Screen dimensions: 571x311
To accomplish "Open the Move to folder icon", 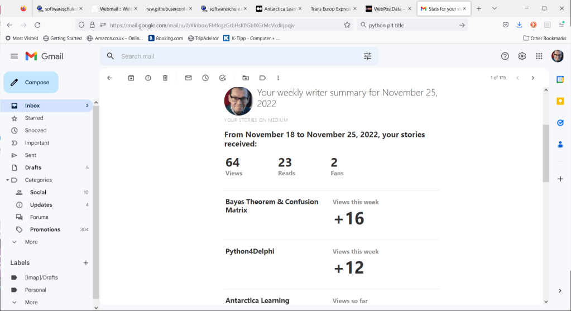I will [246, 78].
